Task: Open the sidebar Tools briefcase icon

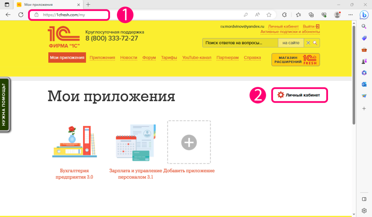Action: [364, 49]
